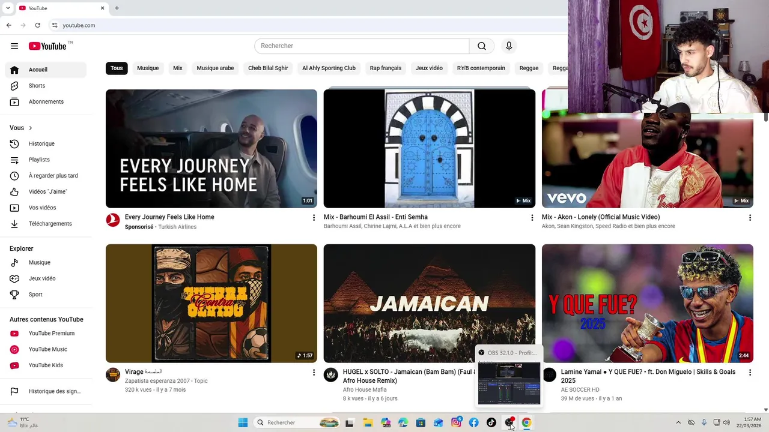Select the Musique arabe filter chip
This screenshot has height=432, width=769.
click(x=215, y=68)
